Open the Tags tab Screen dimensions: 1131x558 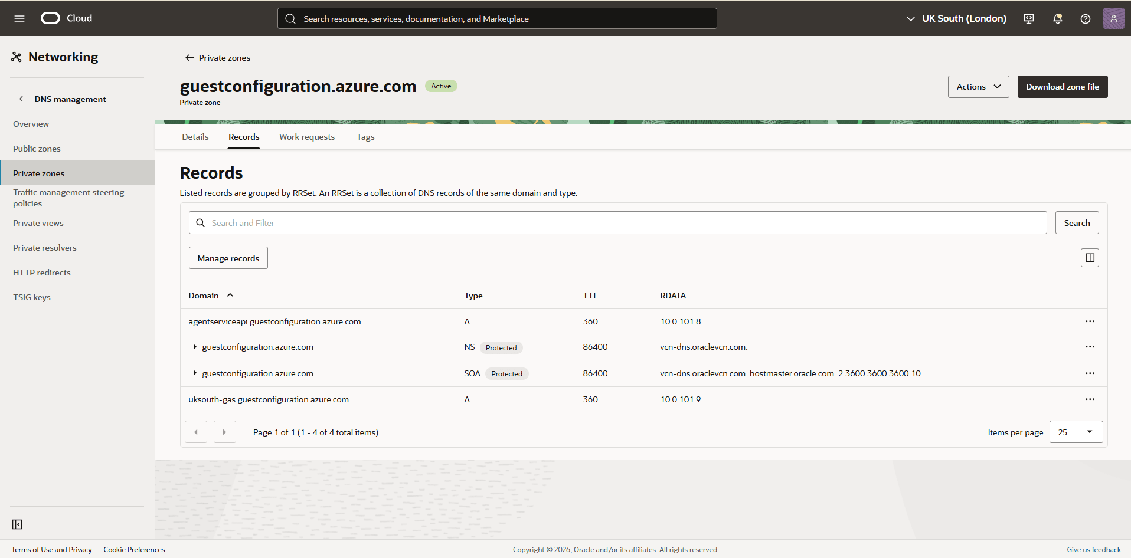pyautogui.click(x=365, y=136)
